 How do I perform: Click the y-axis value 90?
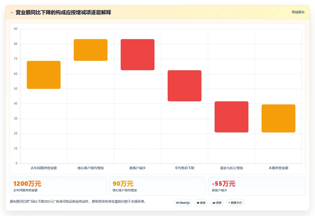coord(16,29)
